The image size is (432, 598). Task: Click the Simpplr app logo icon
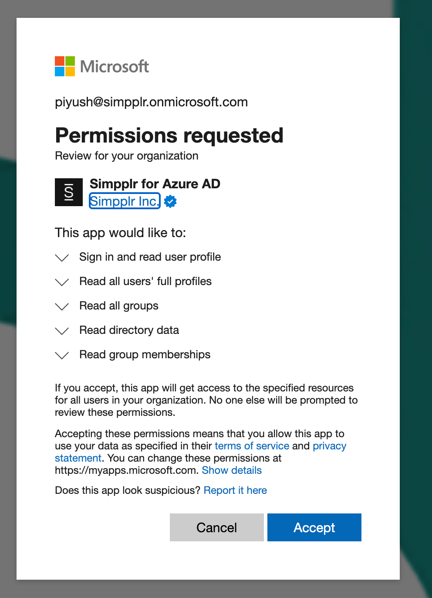(x=69, y=192)
